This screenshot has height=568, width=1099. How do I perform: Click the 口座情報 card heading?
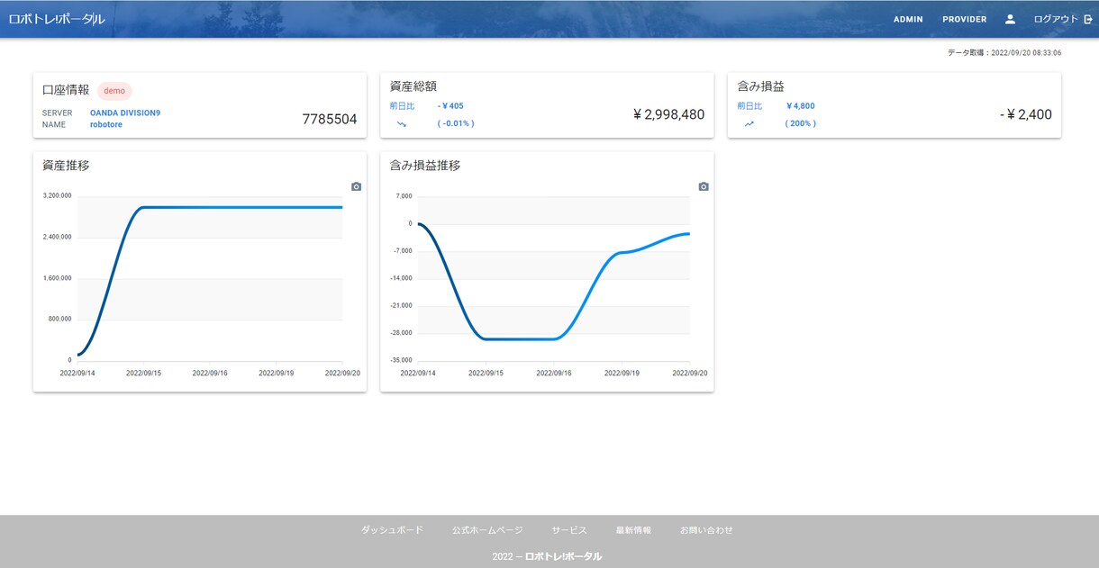pos(66,89)
